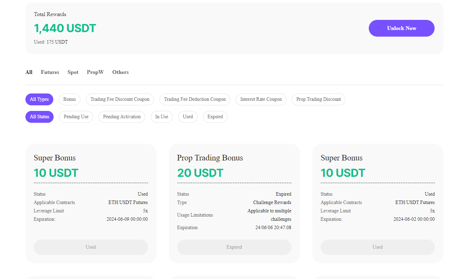Viewport: 475px width, 279px height.
Task: Open the PropW tab
Action: (95, 72)
